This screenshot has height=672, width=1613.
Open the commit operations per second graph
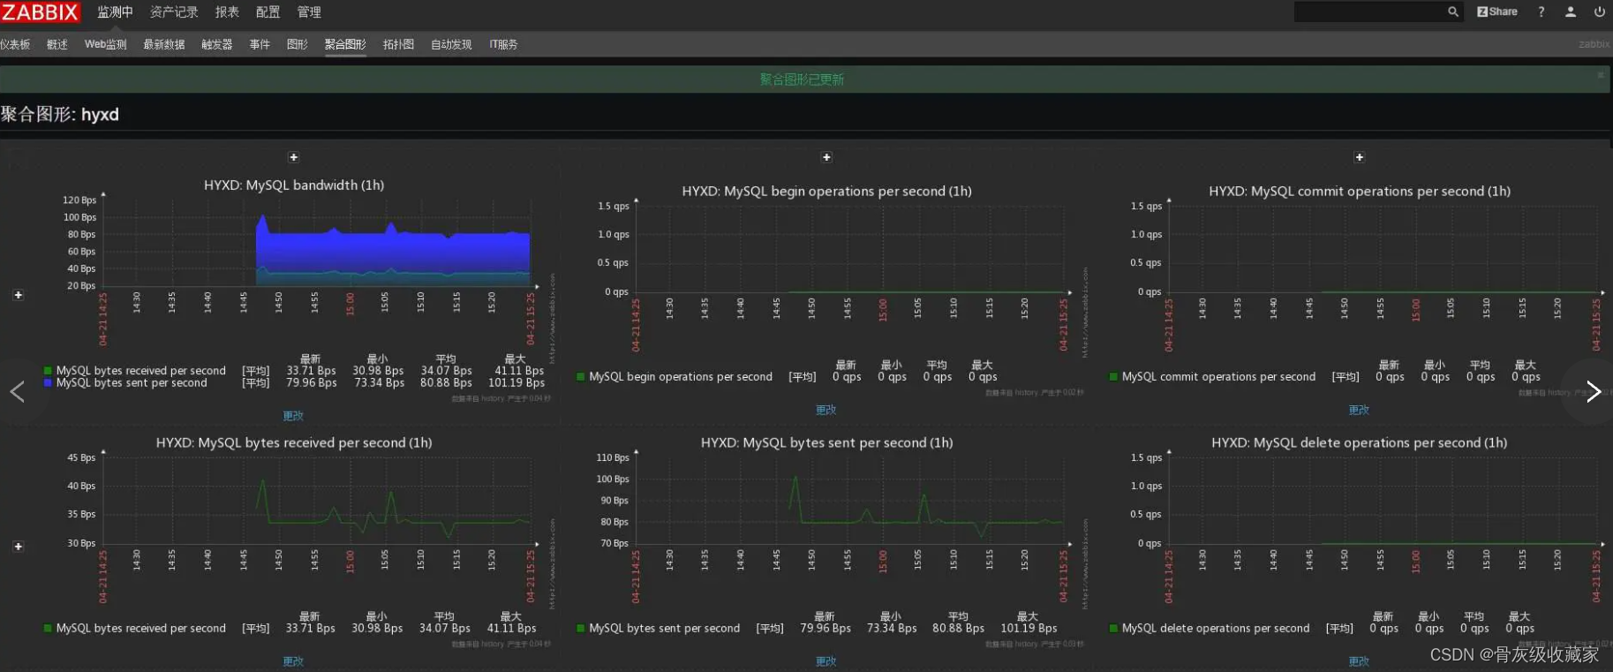click(x=1360, y=290)
